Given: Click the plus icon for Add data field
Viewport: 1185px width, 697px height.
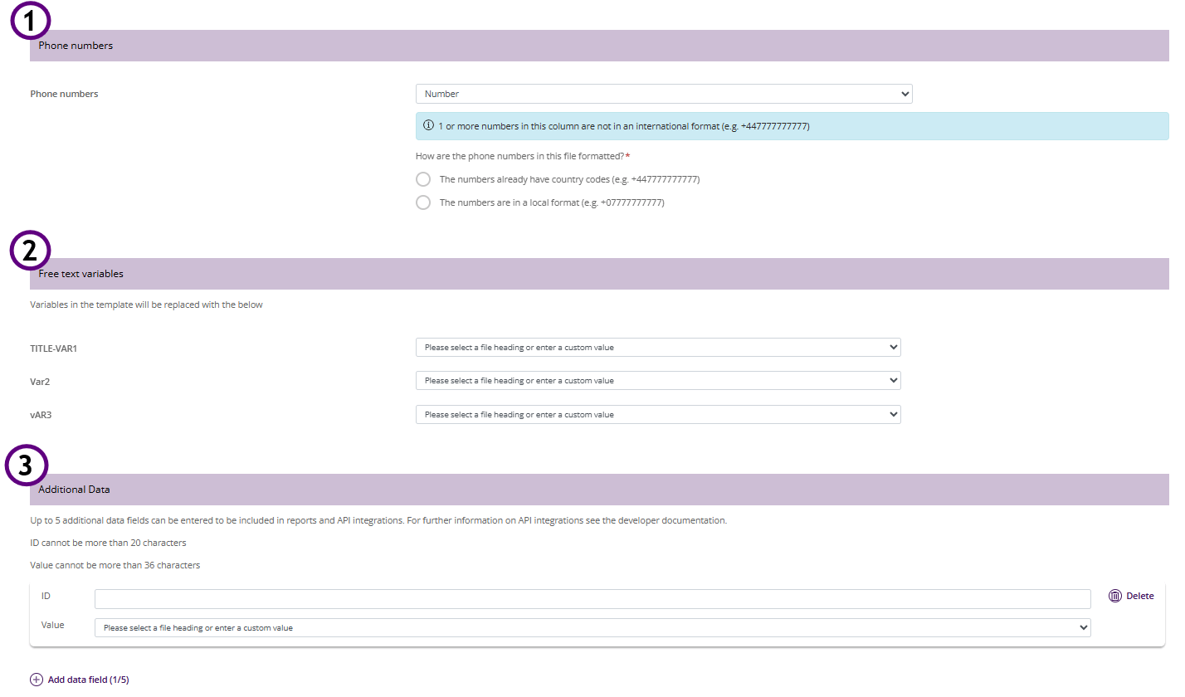Looking at the screenshot, I should 37,680.
